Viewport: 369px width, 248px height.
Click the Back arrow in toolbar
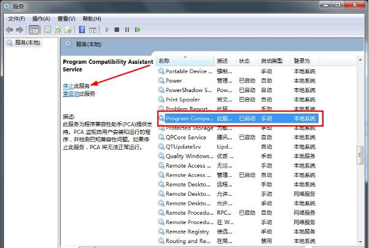tap(9, 29)
